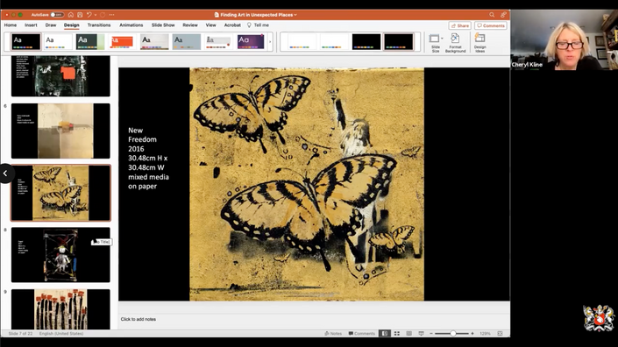Screen dimensions: 618x347
Task: Open Design Ideas
Action: pyautogui.click(x=480, y=43)
